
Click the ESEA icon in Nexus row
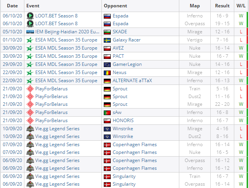point(30,72)
